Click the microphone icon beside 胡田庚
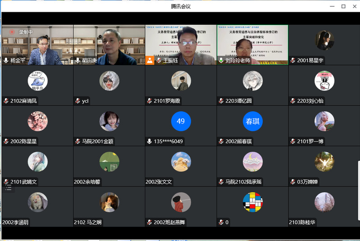The height and width of the screenshot is (241, 360). click(x=78, y=60)
